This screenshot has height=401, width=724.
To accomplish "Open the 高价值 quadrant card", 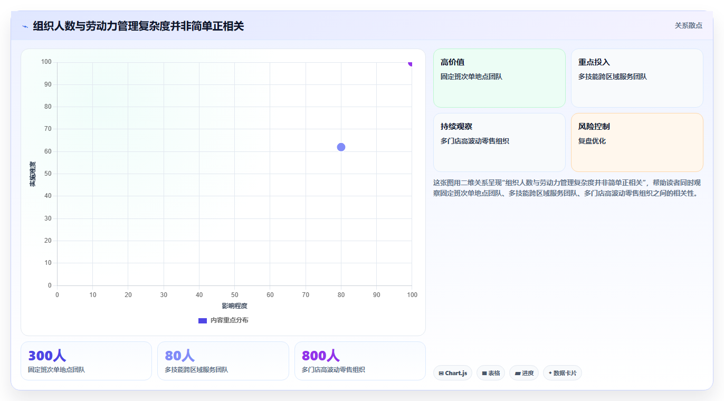I will (x=499, y=78).
